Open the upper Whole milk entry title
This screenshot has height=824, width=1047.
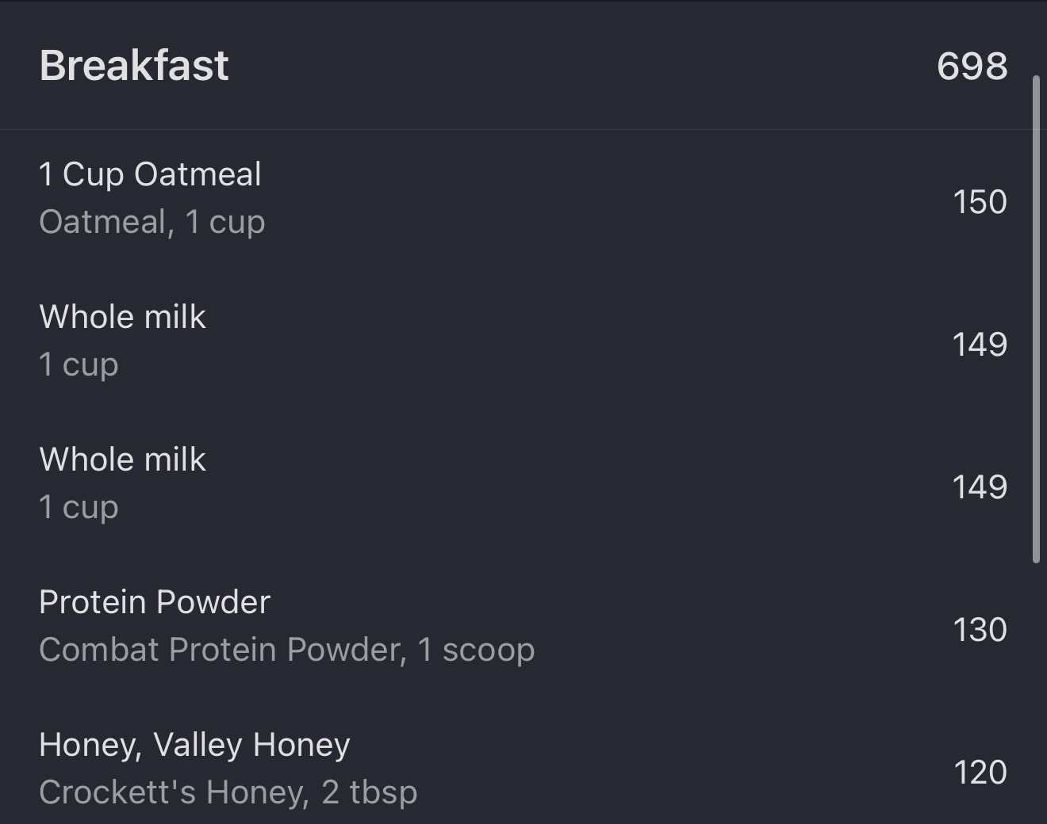[122, 317]
